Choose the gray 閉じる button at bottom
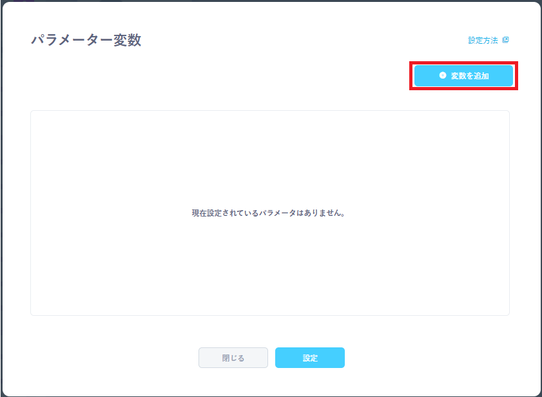This screenshot has height=397, width=542. (x=233, y=358)
